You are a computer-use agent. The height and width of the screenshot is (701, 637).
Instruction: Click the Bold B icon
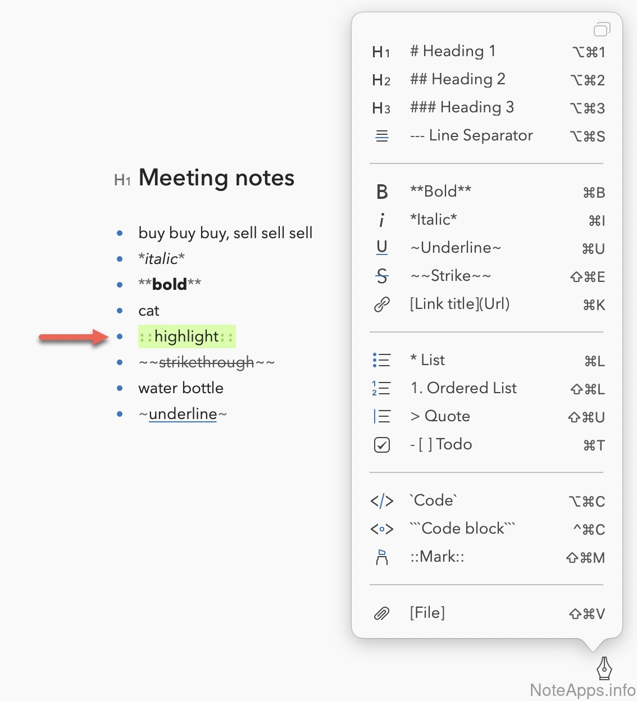[382, 192]
